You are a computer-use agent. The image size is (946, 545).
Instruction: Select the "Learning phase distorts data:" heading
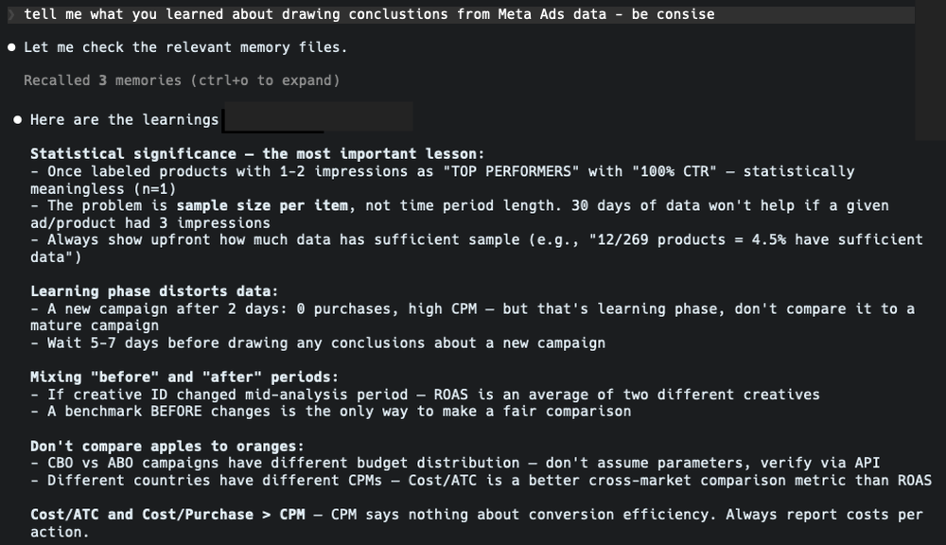pyautogui.click(x=154, y=291)
